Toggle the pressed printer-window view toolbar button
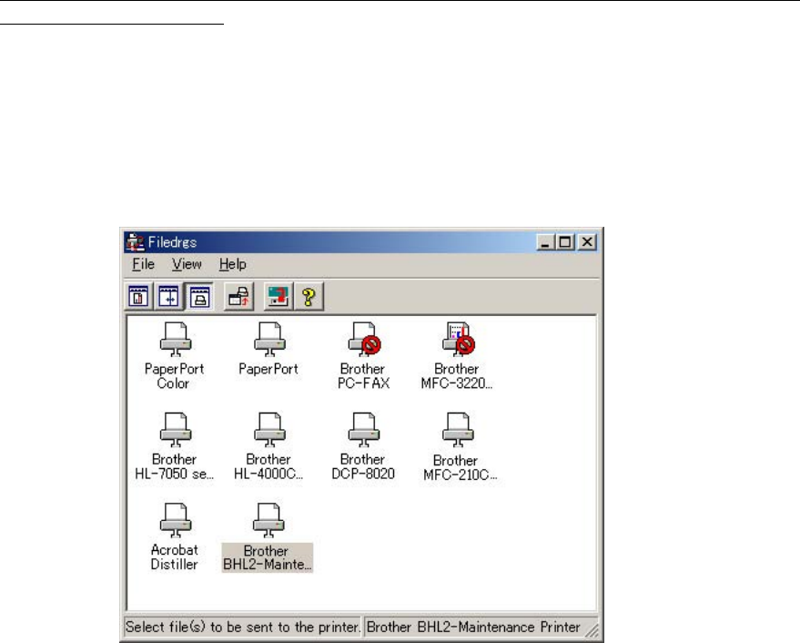This screenshot has width=800, height=643. point(199,296)
